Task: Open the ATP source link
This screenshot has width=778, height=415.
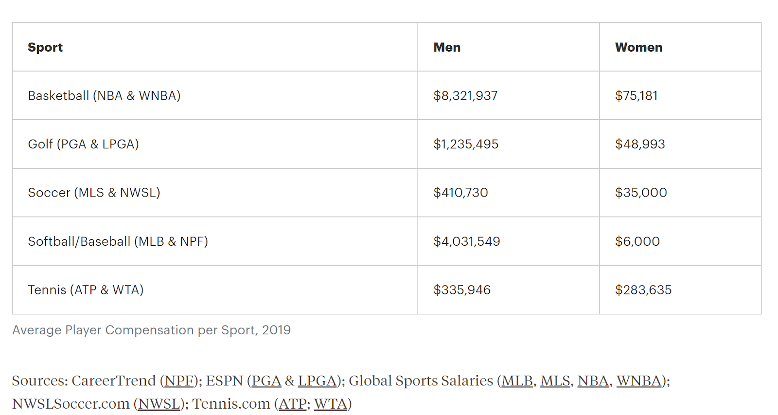Action: tap(292, 404)
